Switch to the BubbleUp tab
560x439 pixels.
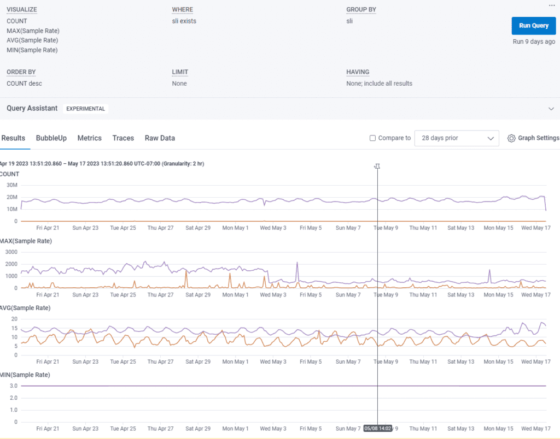(x=51, y=138)
